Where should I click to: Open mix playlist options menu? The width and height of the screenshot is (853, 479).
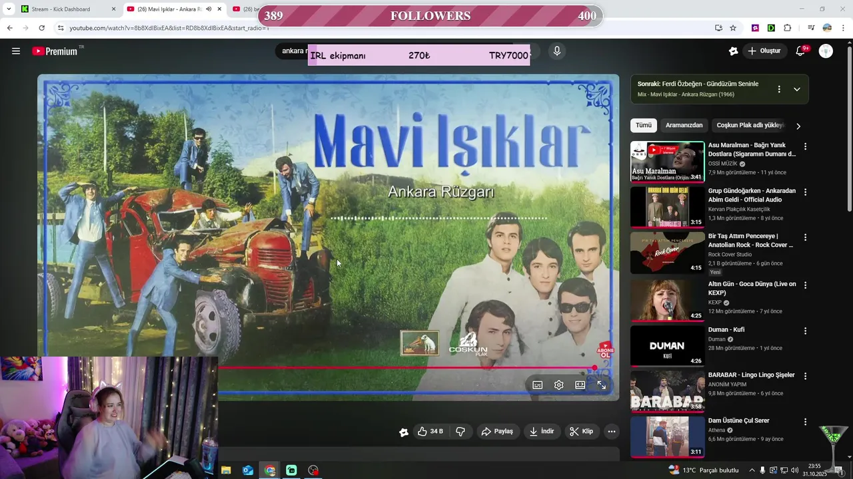click(x=778, y=89)
